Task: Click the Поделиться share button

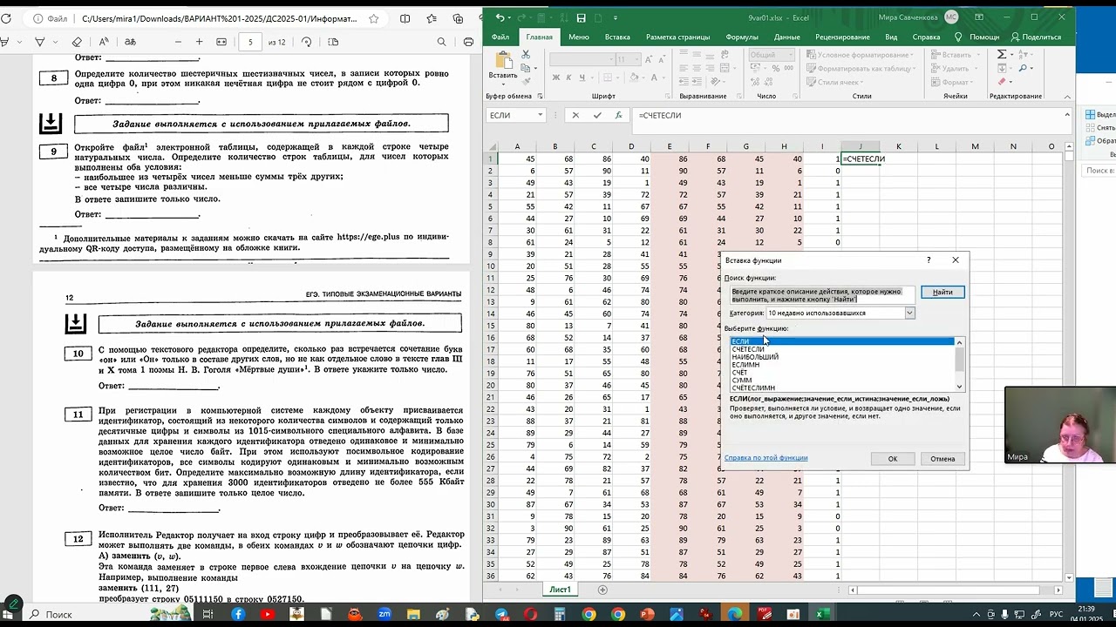Action: pyautogui.click(x=1036, y=37)
